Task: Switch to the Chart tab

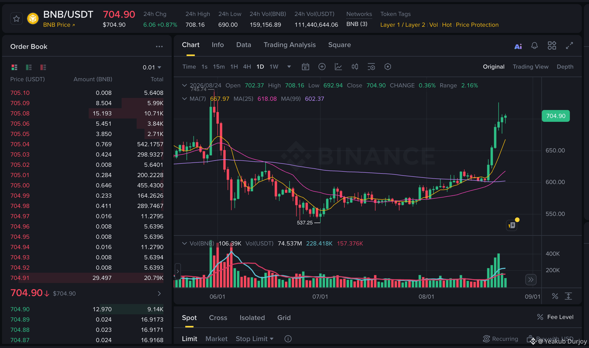Action: point(190,45)
